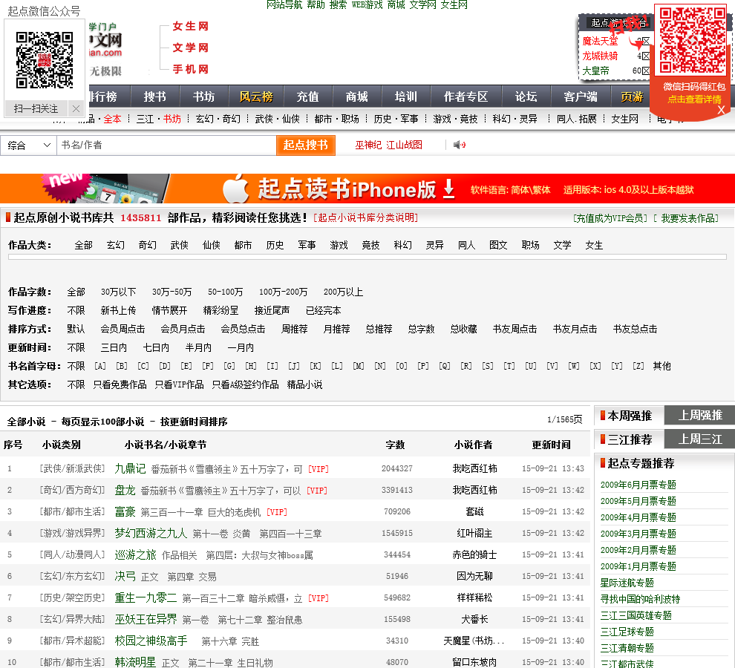Open author 我吃西红柿 in row 1

coord(474,469)
